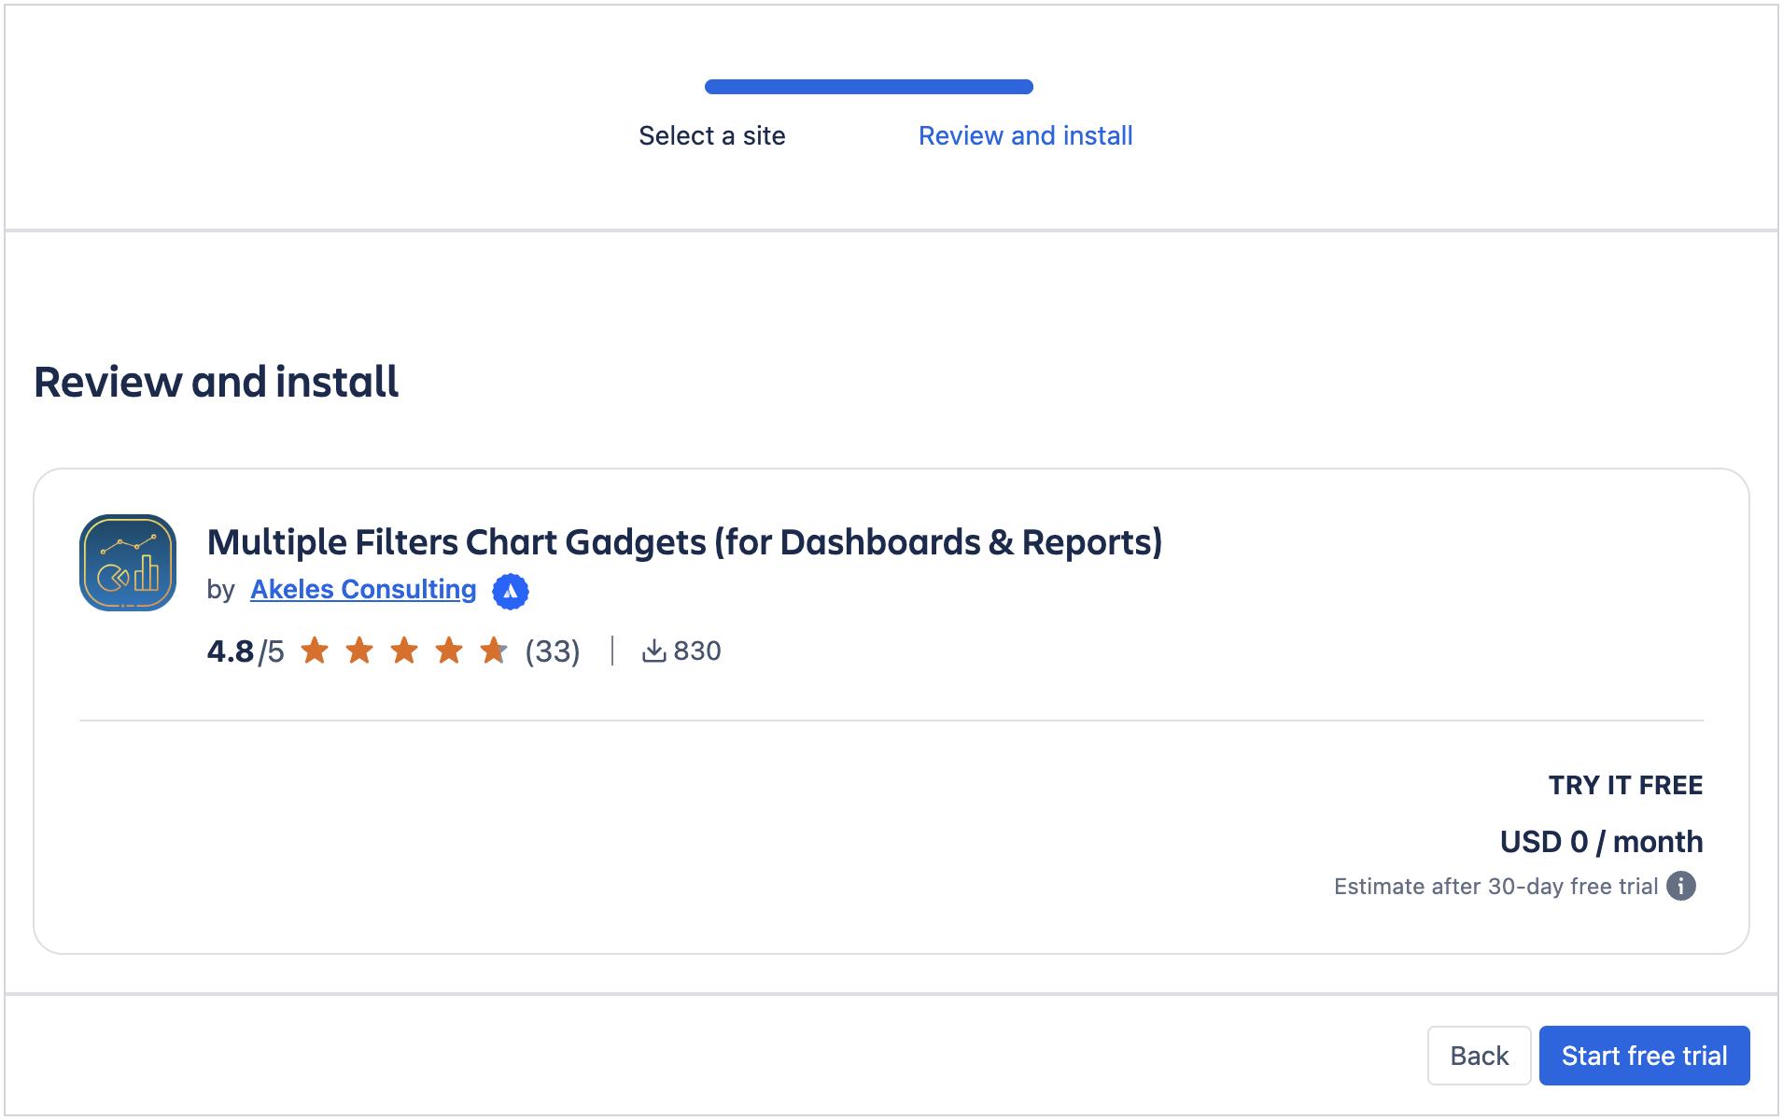Select the 'Review and install' step label

pos(1025,136)
